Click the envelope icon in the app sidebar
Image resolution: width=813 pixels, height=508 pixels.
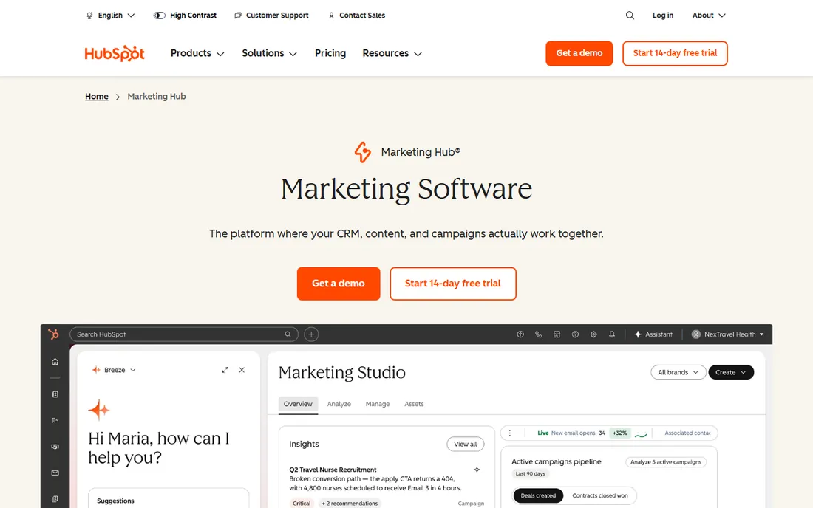[55, 473]
